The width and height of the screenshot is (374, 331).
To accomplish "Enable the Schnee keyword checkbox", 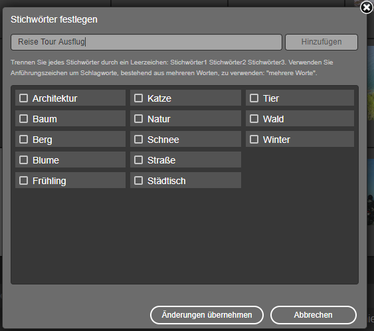I will click(139, 140).
